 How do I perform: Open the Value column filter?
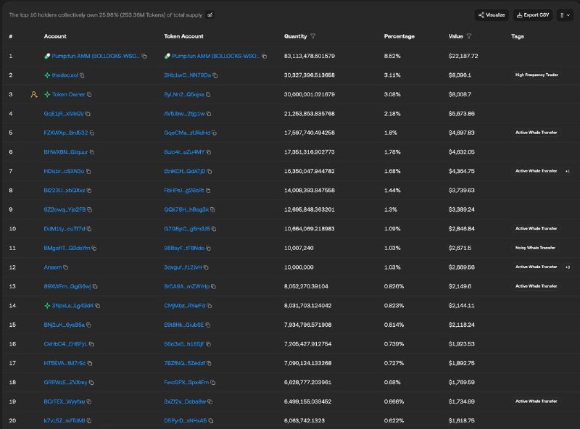pos(469,36)
